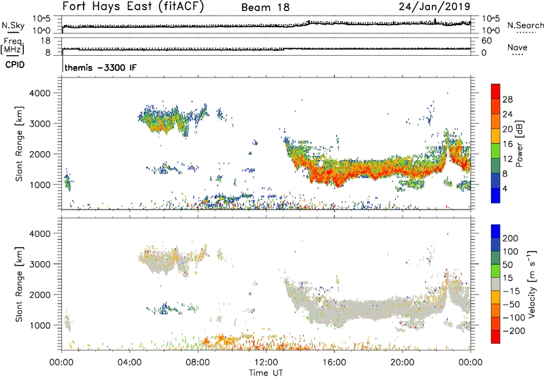Screen dimensions: 544x377
Task: Click the "60" tick of the Nave axis
Action: [486, 41]
